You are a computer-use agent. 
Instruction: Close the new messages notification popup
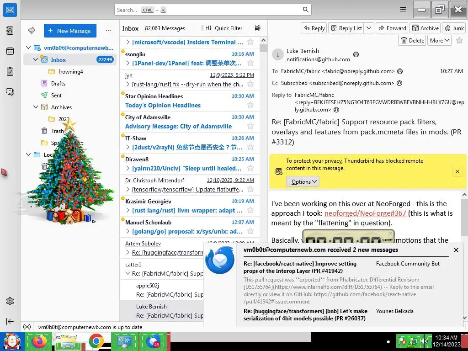coord(456,250)
